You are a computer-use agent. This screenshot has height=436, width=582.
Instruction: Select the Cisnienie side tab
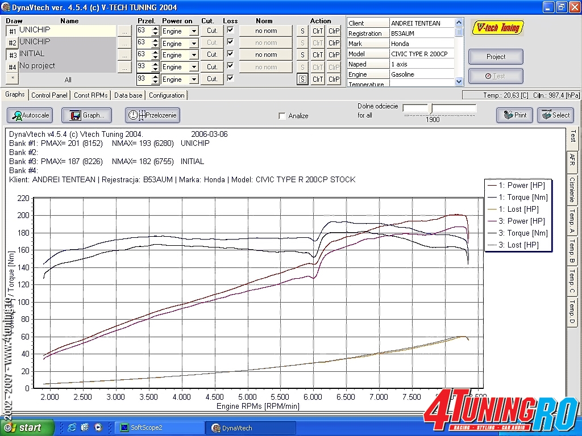572,190
